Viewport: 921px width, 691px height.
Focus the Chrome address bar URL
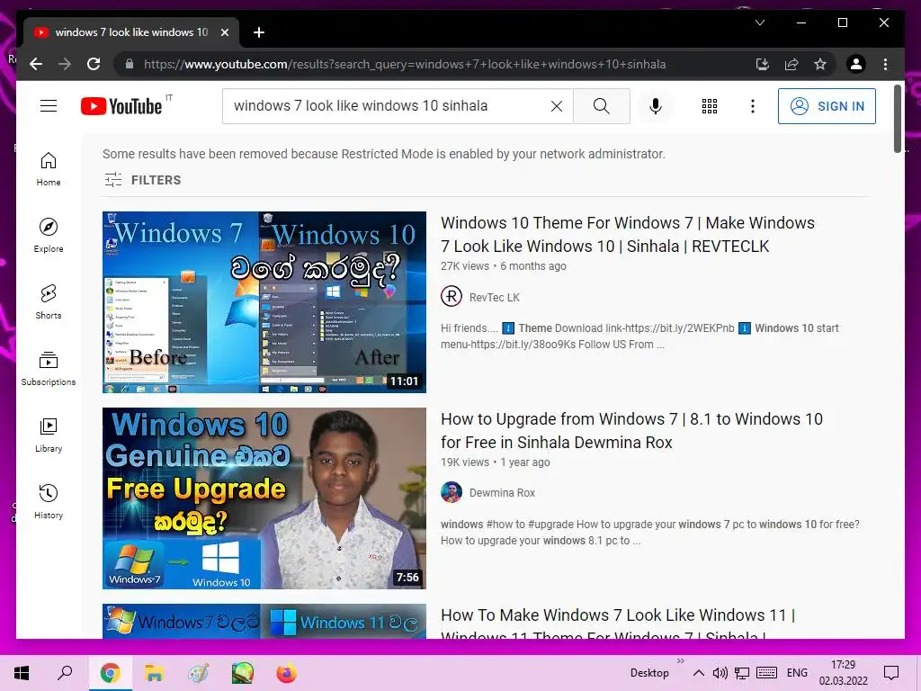tap(405, 64)
